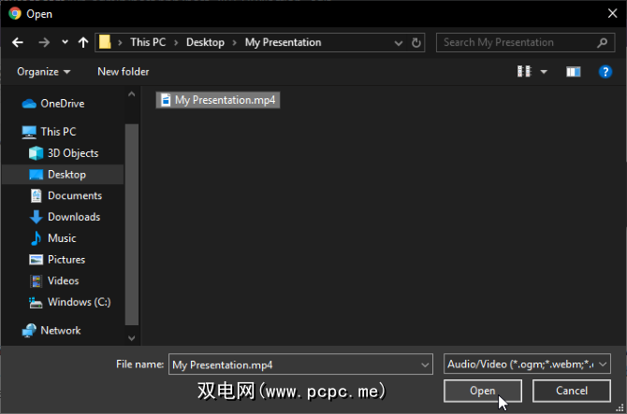Open the Organize menu

(44, 72)
